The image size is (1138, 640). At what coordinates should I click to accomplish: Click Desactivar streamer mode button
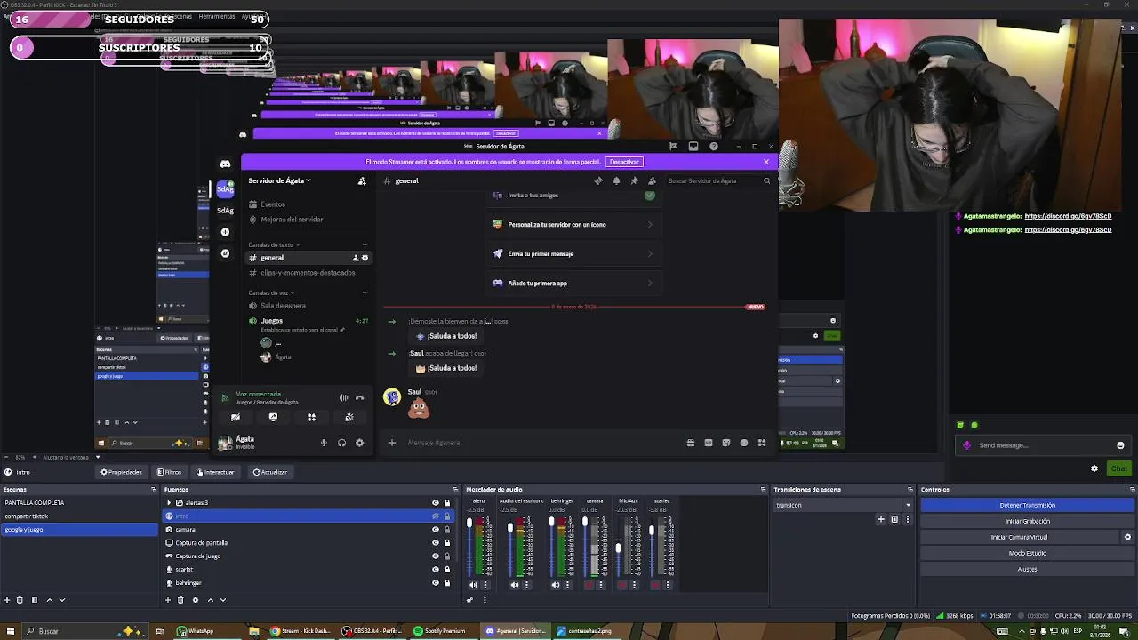tap(623, 162)
